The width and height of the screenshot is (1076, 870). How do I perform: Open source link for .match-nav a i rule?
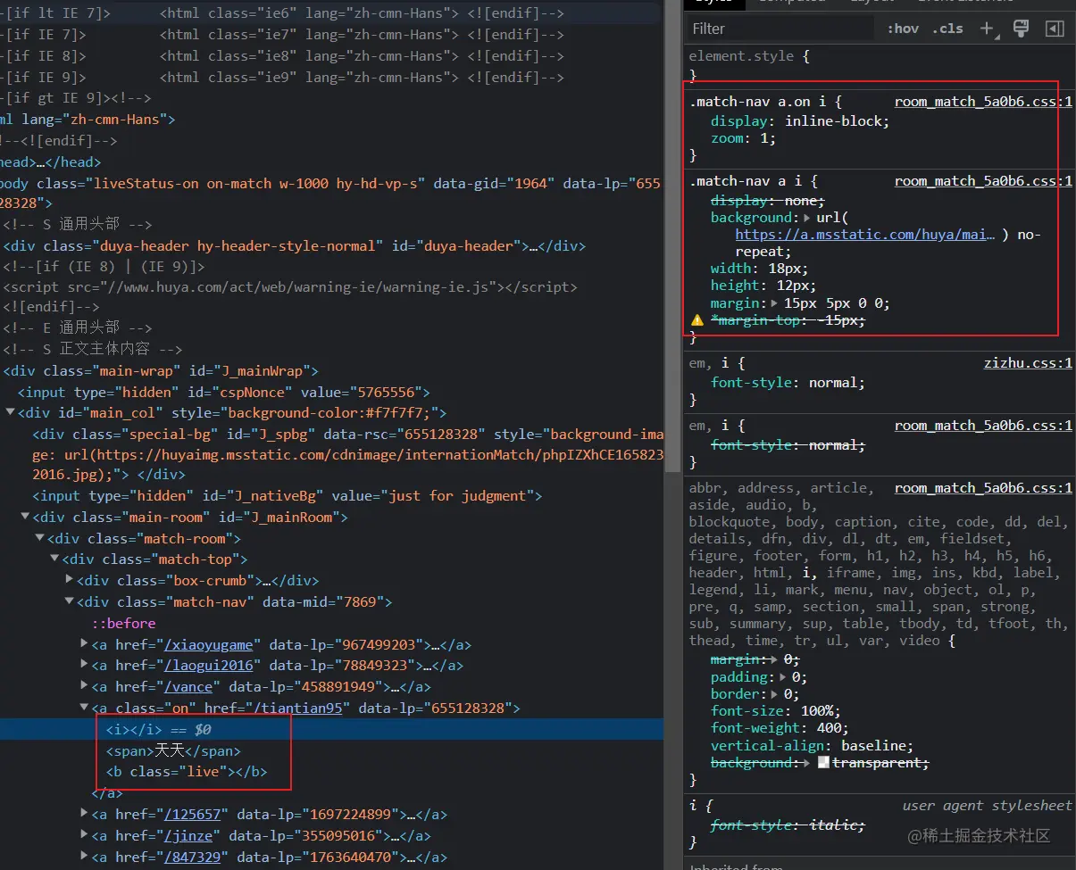[x=983, y=181]
